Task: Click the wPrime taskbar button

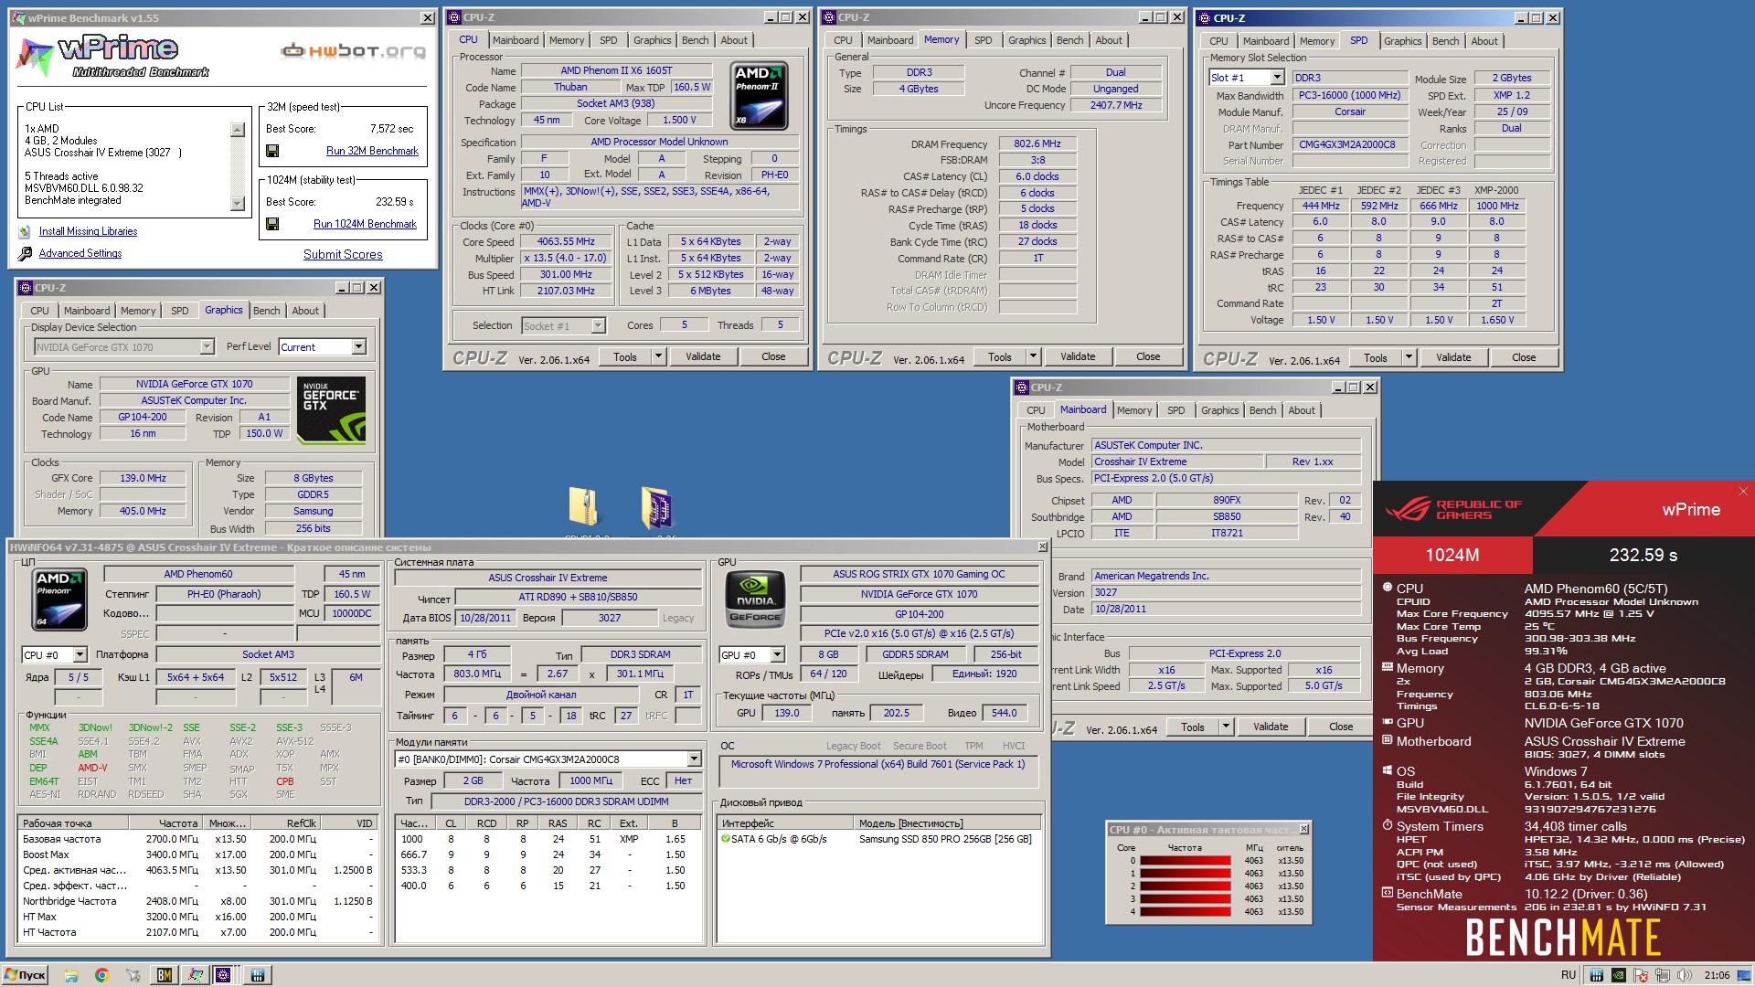Action: [196, 975]
